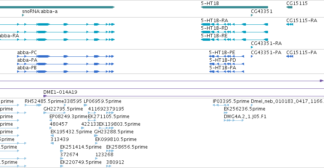Click the 480457 feature label
This screenshot has width=324, height=168.
(59, 124)
